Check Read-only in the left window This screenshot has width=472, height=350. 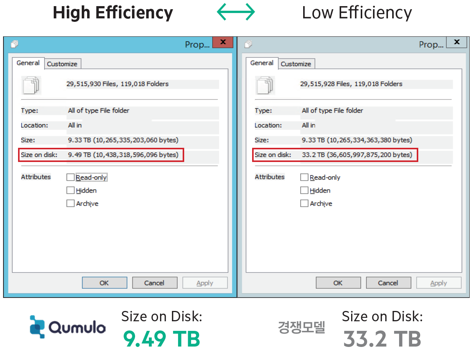[70, 177]
